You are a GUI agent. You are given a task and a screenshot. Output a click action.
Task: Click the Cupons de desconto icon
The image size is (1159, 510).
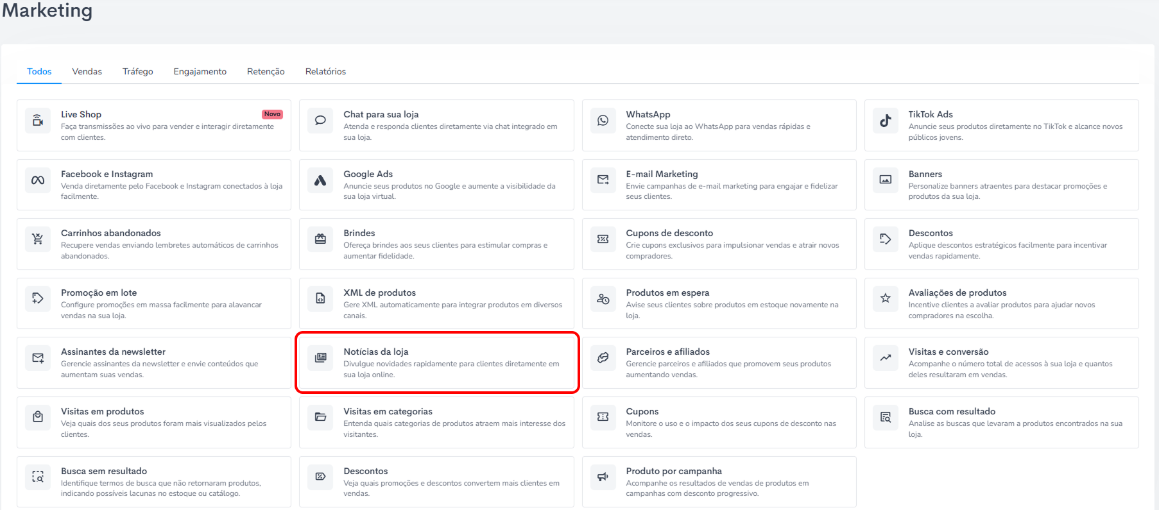pyautogui.click(x=603, y=239)
